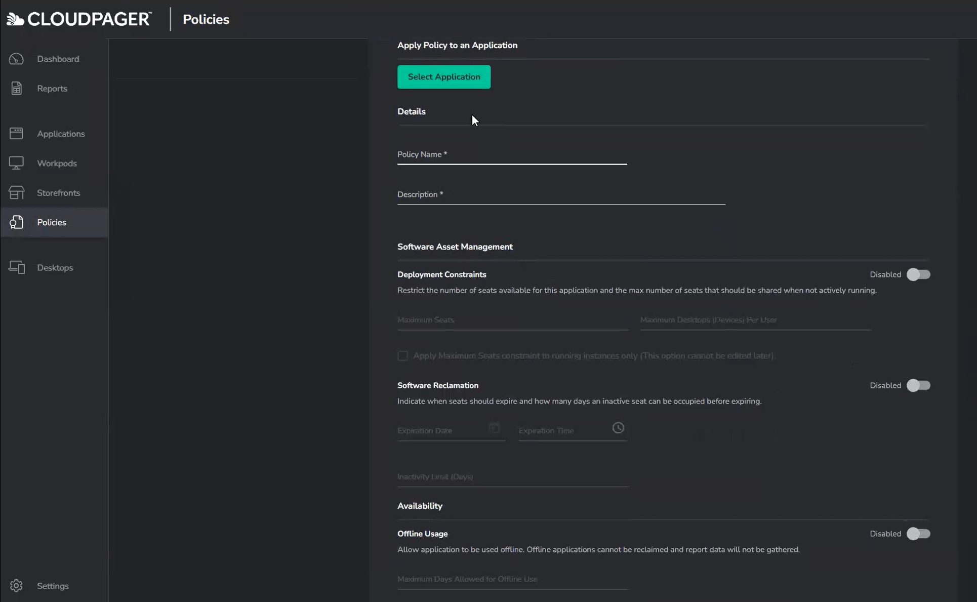977x602 pixels.
Task: Click 'Allow application to be used offline' text
Action: point(598,550)
